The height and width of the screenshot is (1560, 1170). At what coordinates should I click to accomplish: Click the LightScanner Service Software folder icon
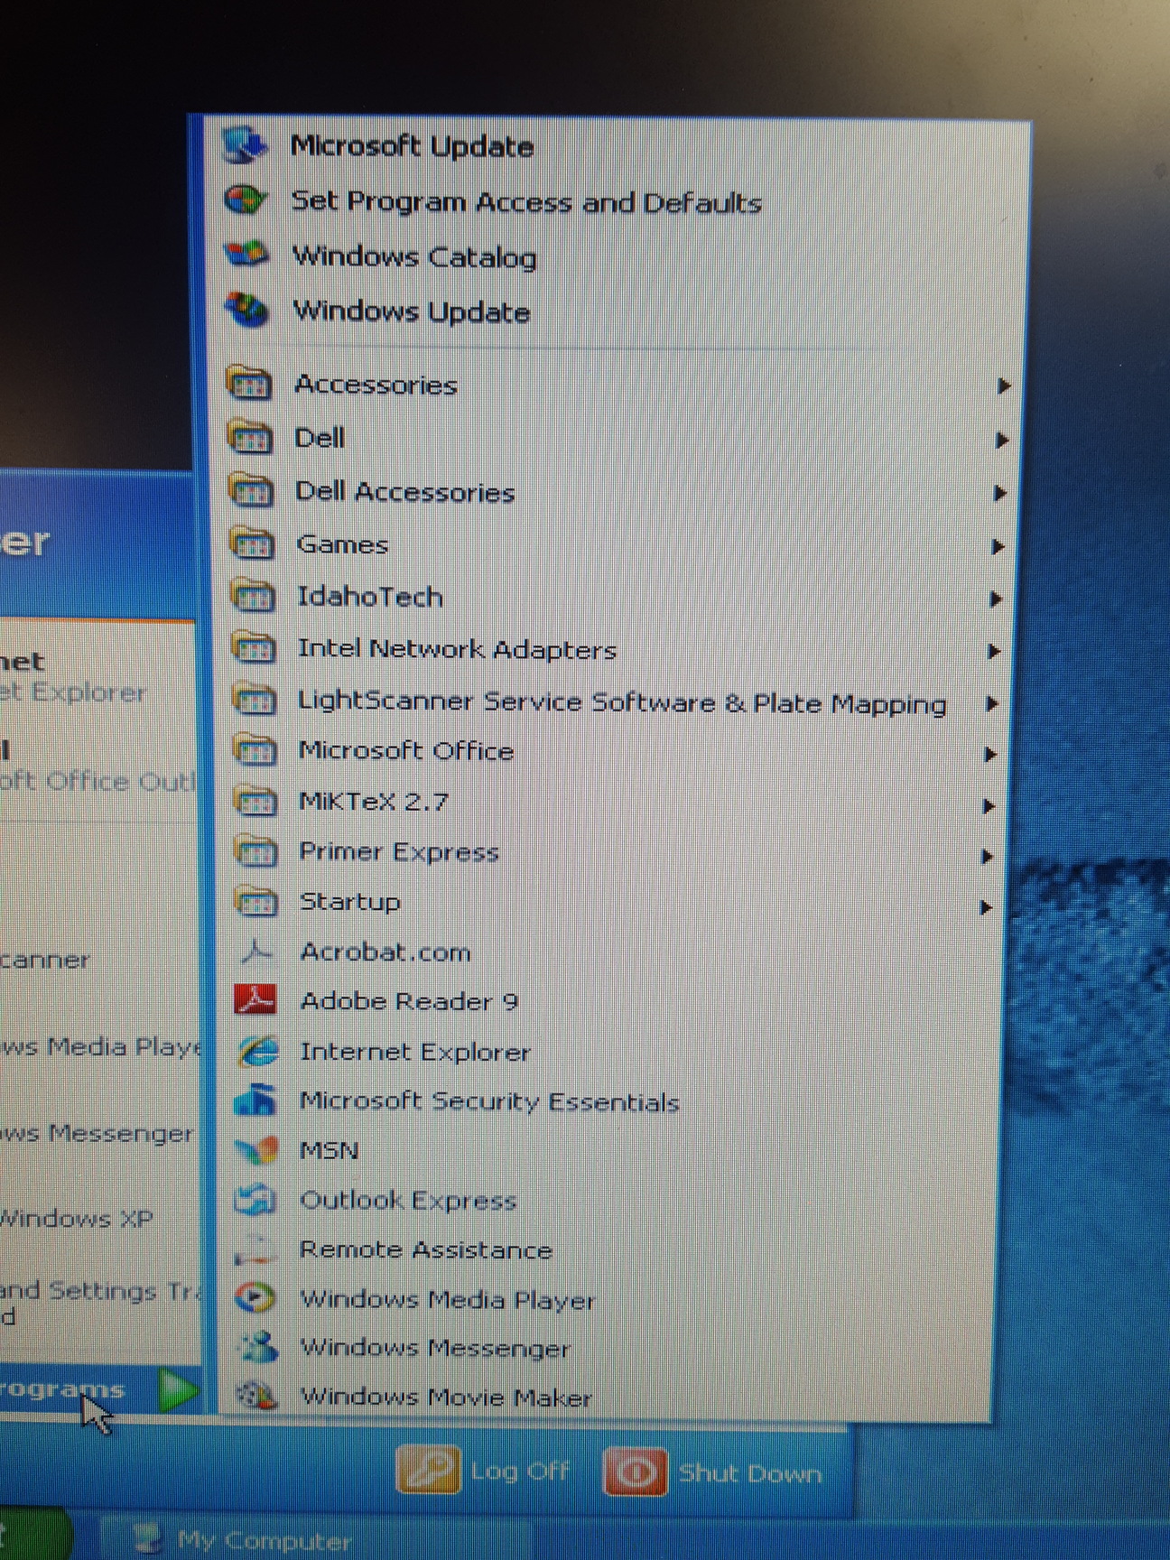pos(255,701)
